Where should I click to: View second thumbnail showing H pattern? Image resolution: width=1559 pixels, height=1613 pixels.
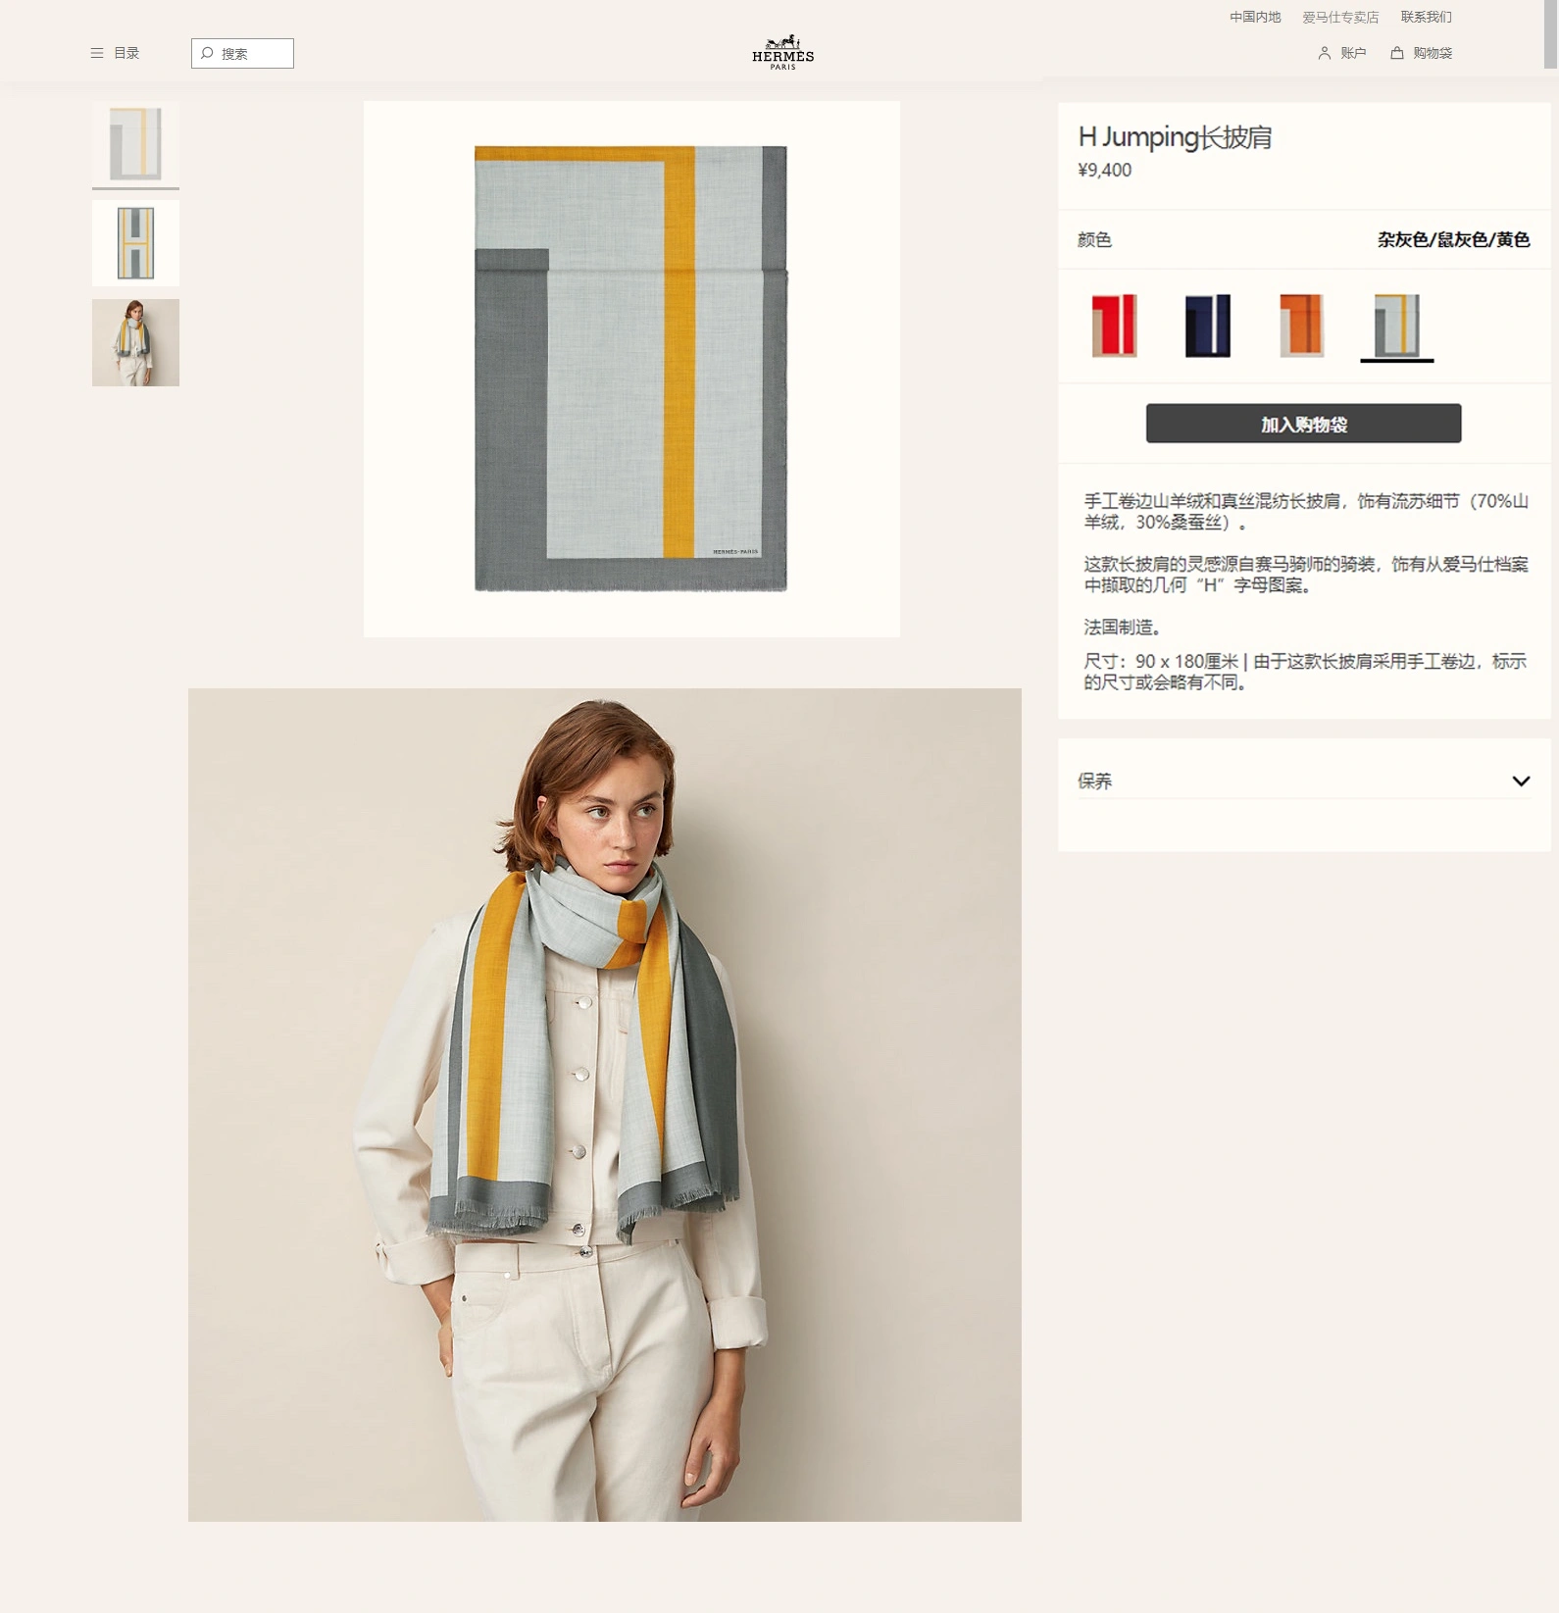(135, 243)
